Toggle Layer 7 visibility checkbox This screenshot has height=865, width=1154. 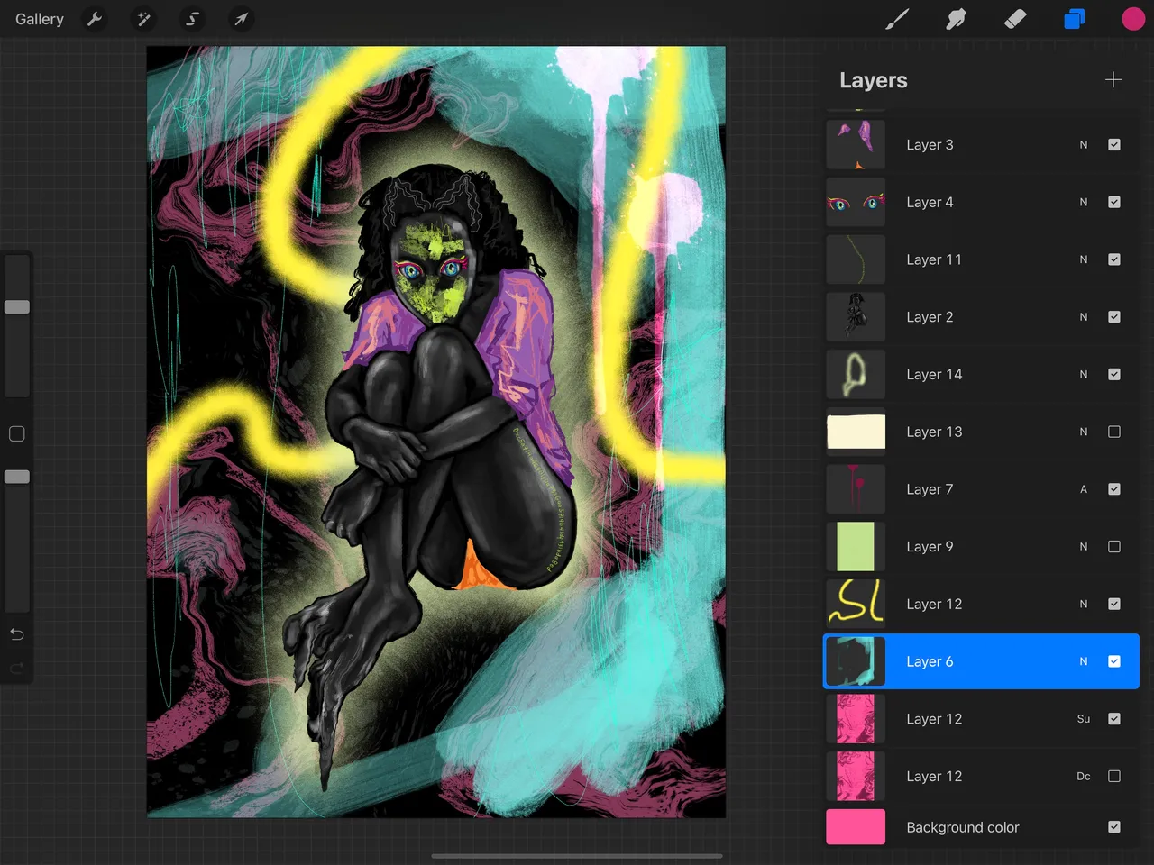(x=1114, y=489)
